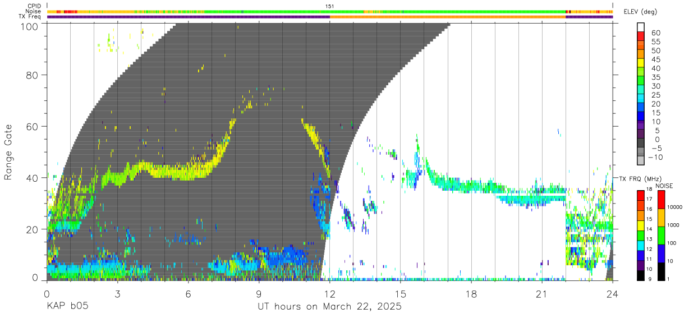Click the y-axis tick label 100
The height and width of the screenshot is (318, 689).
pyautogui.click(x=29, y=26)
